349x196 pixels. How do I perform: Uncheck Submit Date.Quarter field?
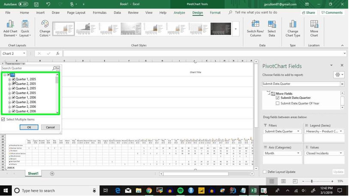(x=277, y=98)
